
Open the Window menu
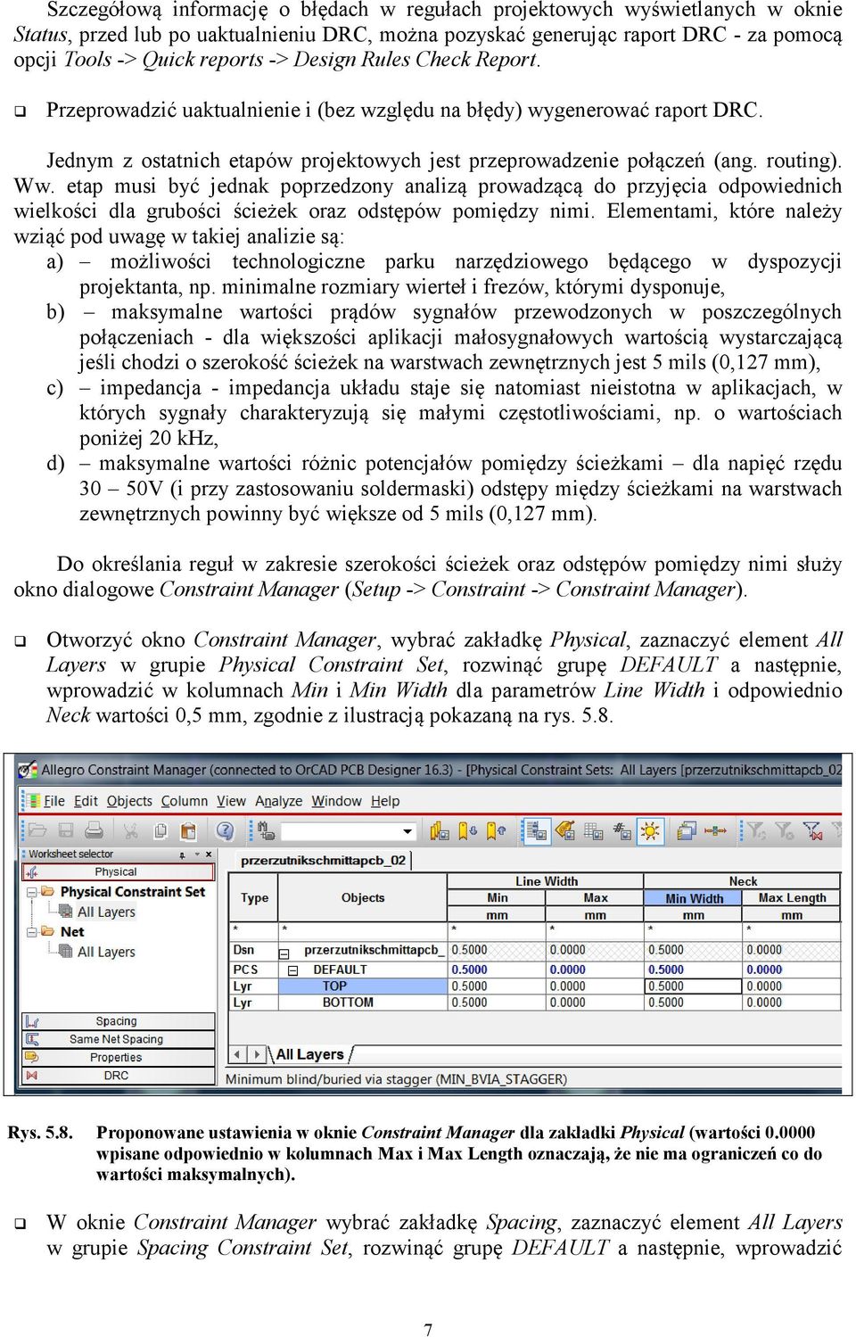point(336,801)
